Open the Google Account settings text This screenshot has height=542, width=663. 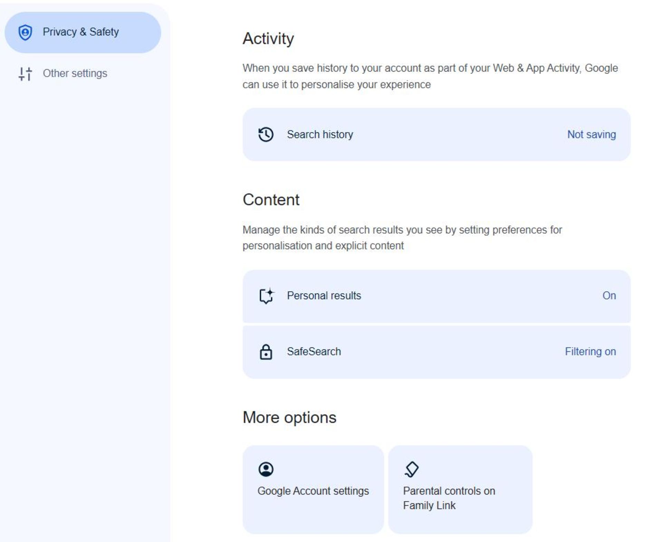(x=313, y=491)
